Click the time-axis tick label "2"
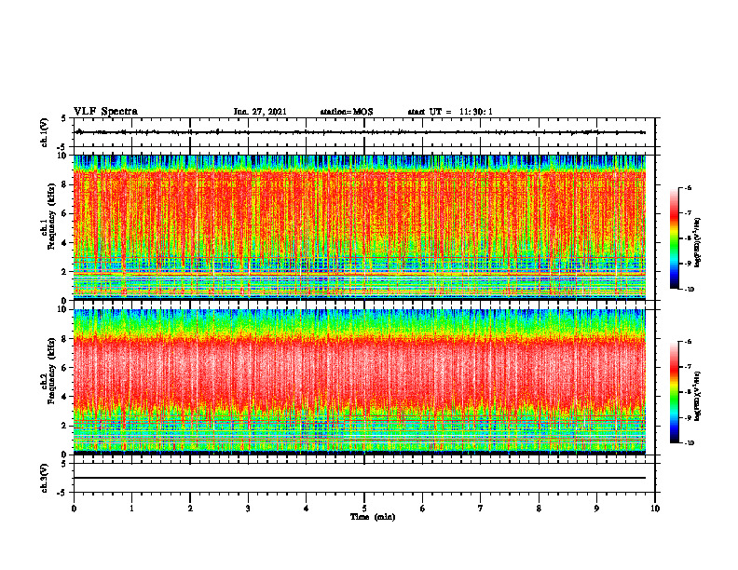 pyautogui.click(x=190, y=509)
